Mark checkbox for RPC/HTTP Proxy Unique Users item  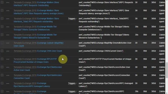[2, 59]
